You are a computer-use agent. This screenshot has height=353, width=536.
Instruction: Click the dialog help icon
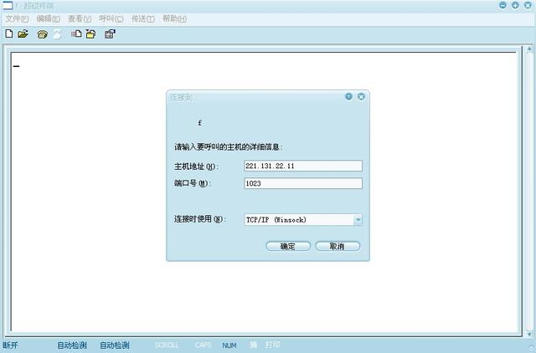point(348,97)
